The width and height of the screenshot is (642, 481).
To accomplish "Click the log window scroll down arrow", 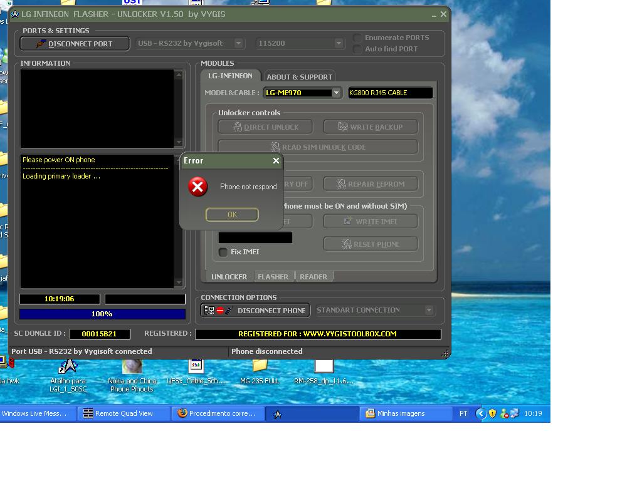I will 179,282.
